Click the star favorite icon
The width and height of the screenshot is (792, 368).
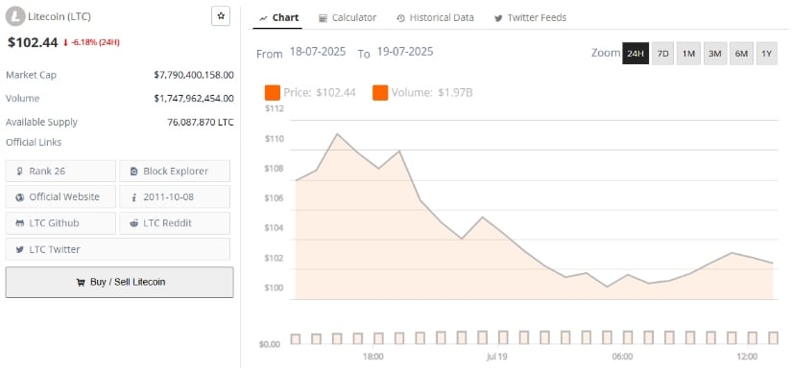(221, 16)
